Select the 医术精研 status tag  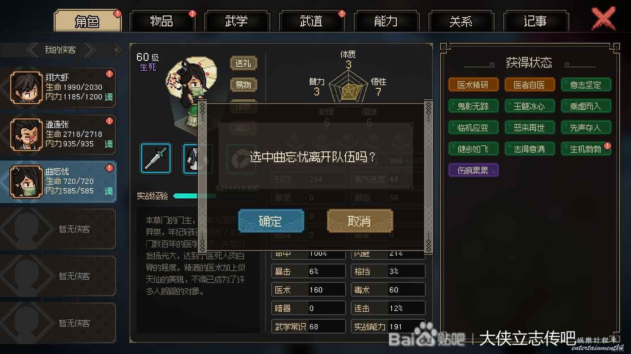pyautogui.click(x=473, y=85)
